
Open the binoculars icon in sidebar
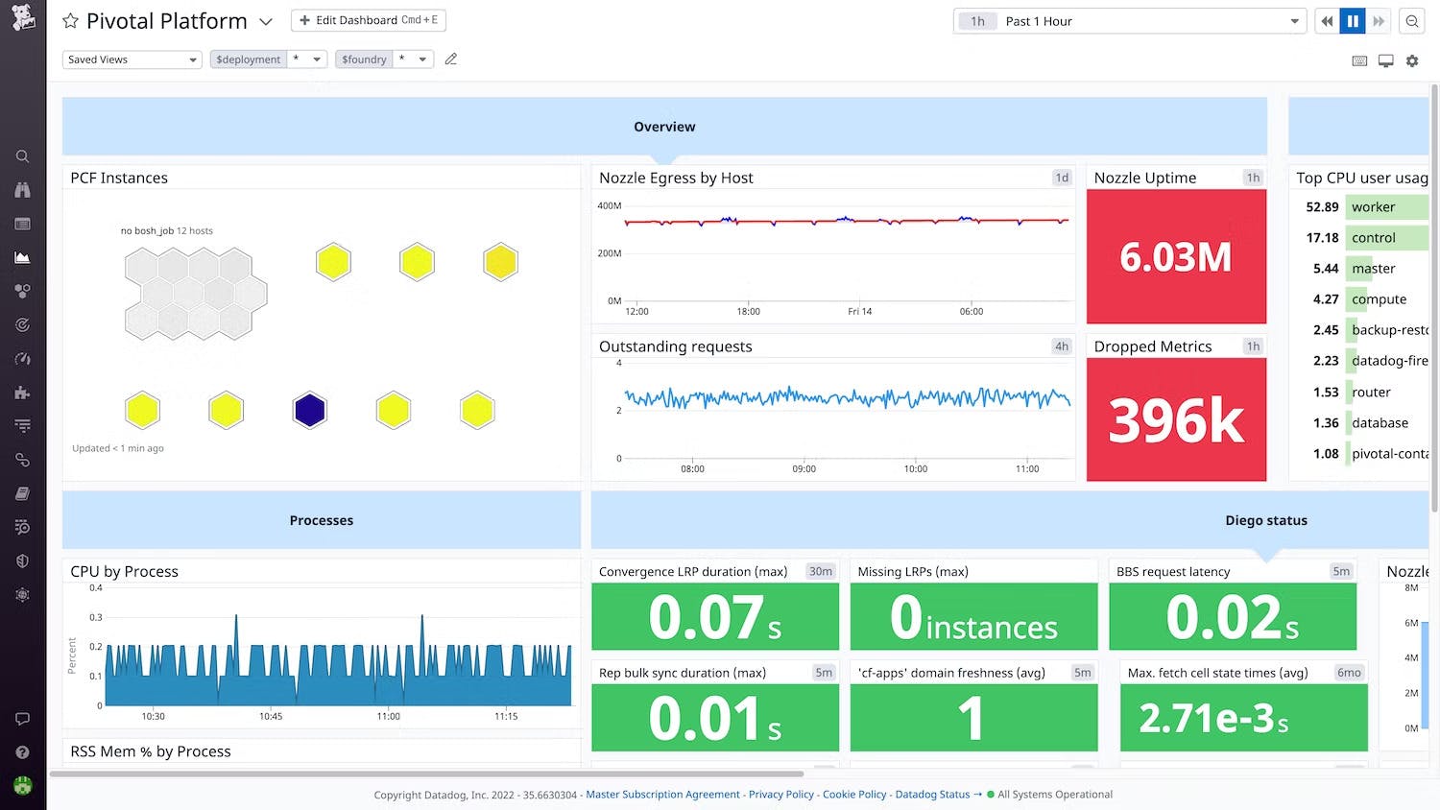(x=23, y=190)
